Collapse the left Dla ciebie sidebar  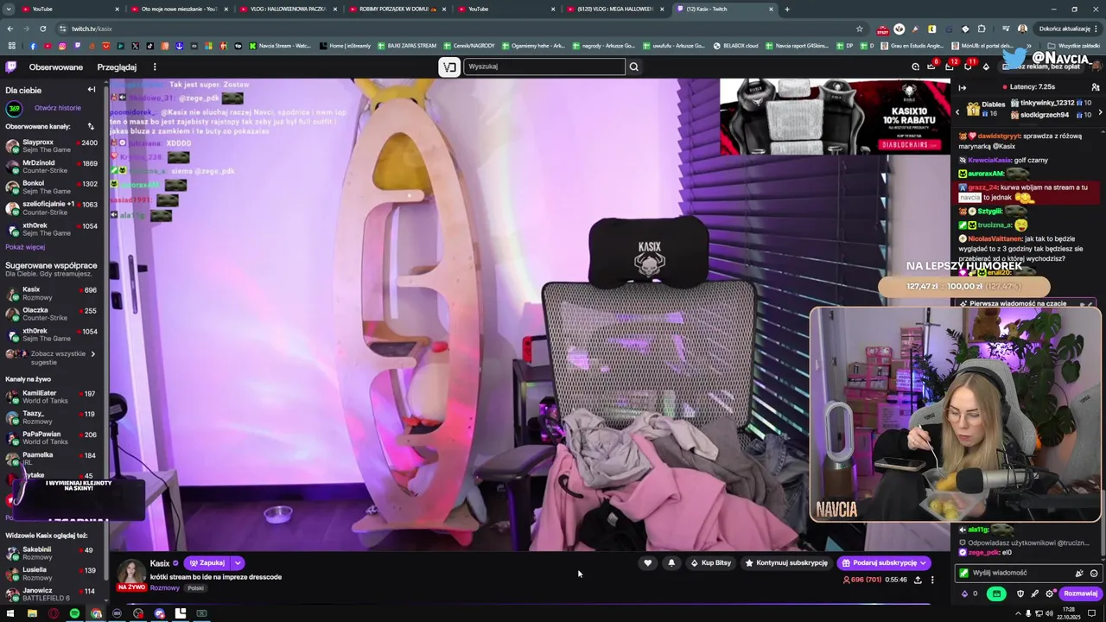coord(91,90)
